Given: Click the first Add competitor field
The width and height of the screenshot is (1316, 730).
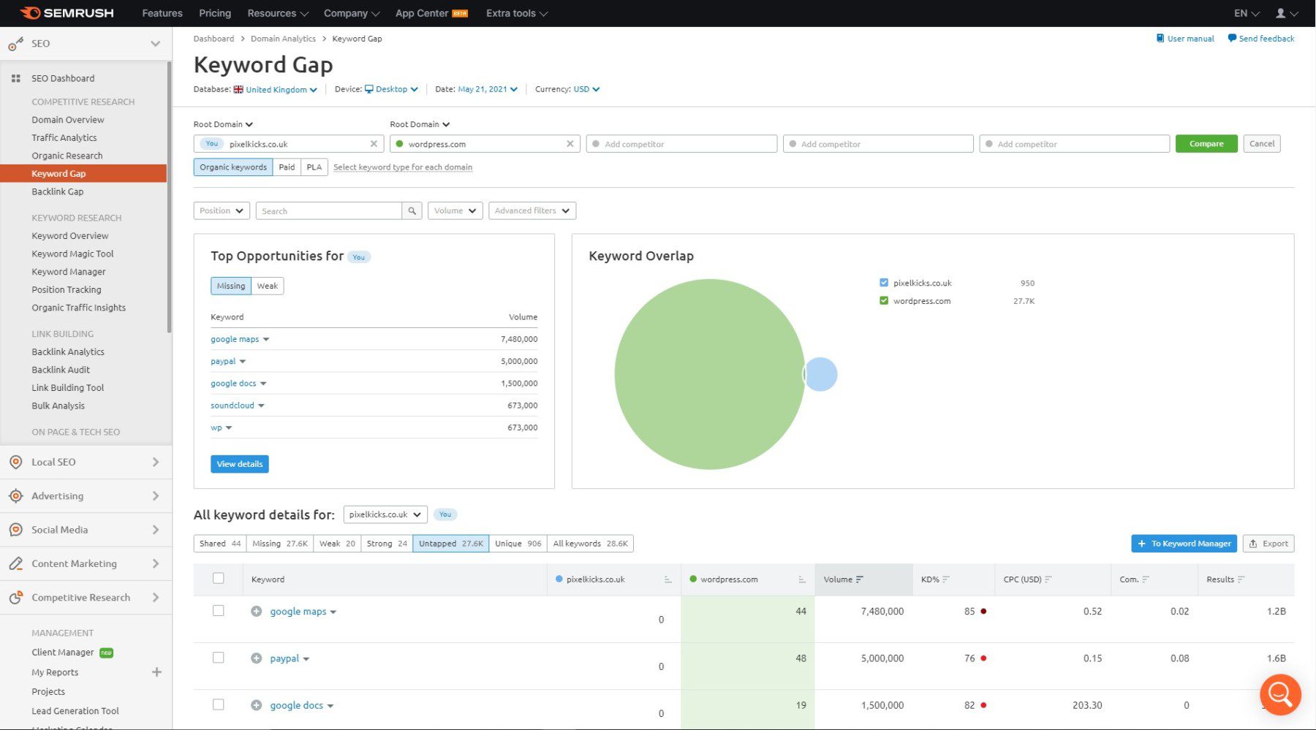Looking at the screenshot, I should (x=681, y=144).
